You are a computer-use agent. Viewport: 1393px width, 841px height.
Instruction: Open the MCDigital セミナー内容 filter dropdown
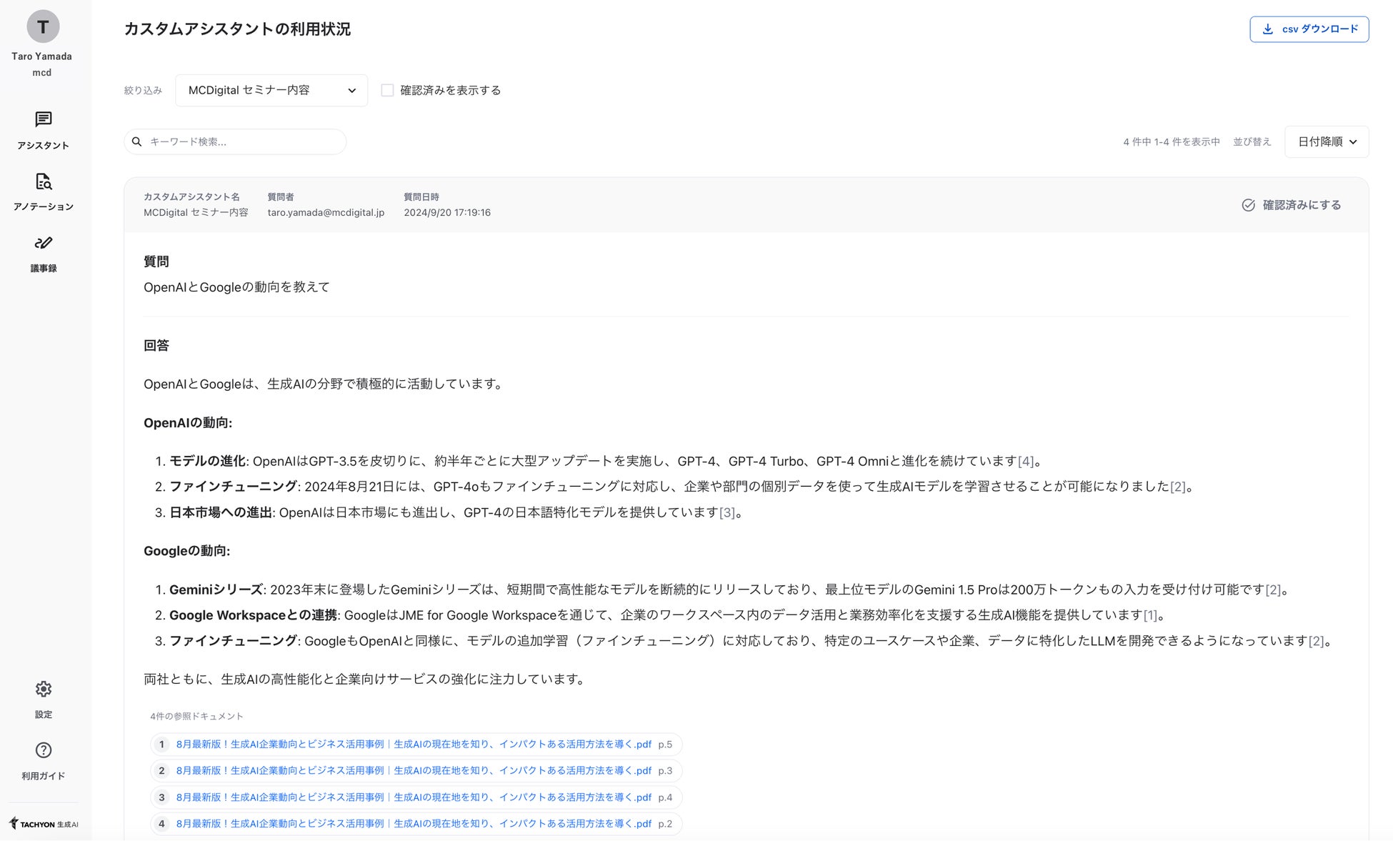pyautogui.click(x=271, y=91)
